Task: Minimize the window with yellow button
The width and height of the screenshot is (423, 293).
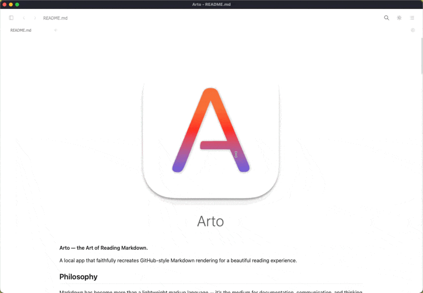Action: (11, 4)
